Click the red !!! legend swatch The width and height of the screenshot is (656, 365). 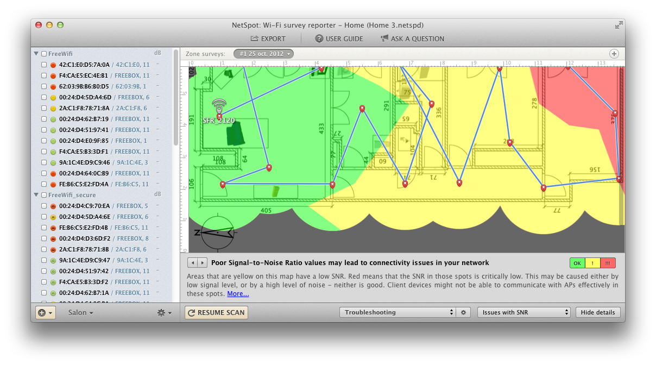[608, 263]
